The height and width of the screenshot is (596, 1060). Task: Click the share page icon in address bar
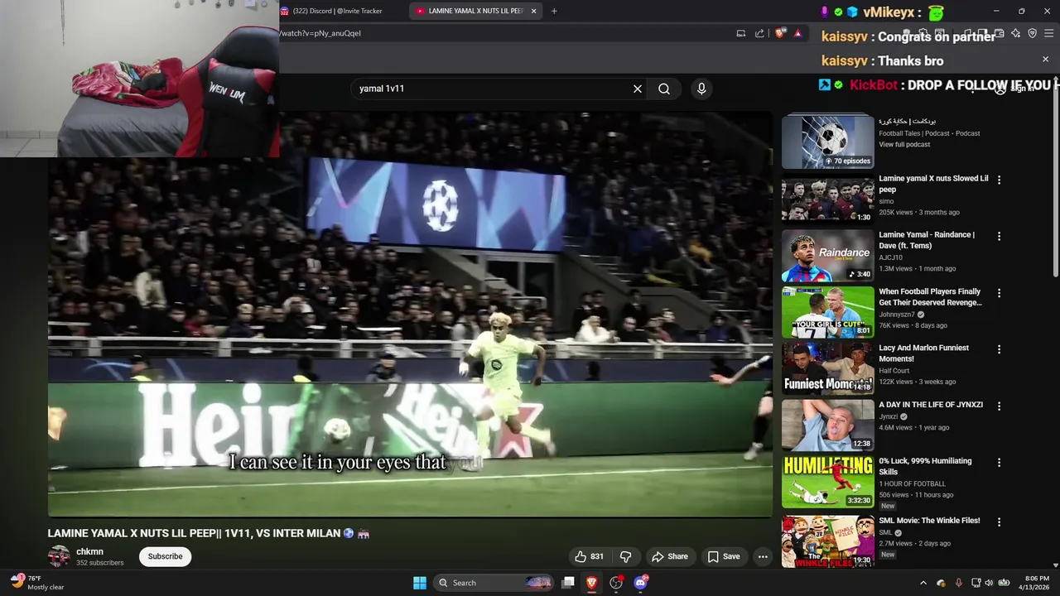point(759,33)
